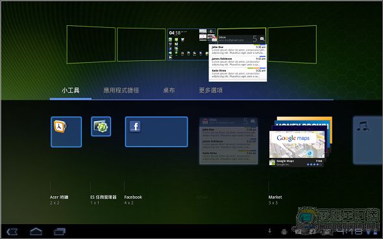Select the first empty home screen panel
383x239 pixels.
(x=91, y=44)
